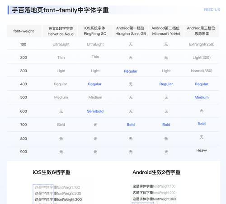226x204 pixels.
Task: Click Android sample line fontWeight:300
Action: coord(154,199)
